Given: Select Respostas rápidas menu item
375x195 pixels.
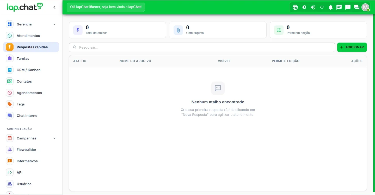Looking at the screenshot, I should pyautogui.click(x=31, y=47).
